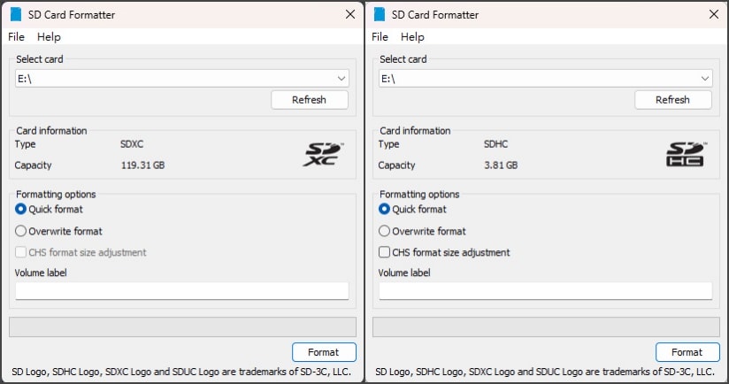Viewport: 729px width, 384px height.
Task: Click the blue SD card icon in left title bar
Action: pos(16,14)
